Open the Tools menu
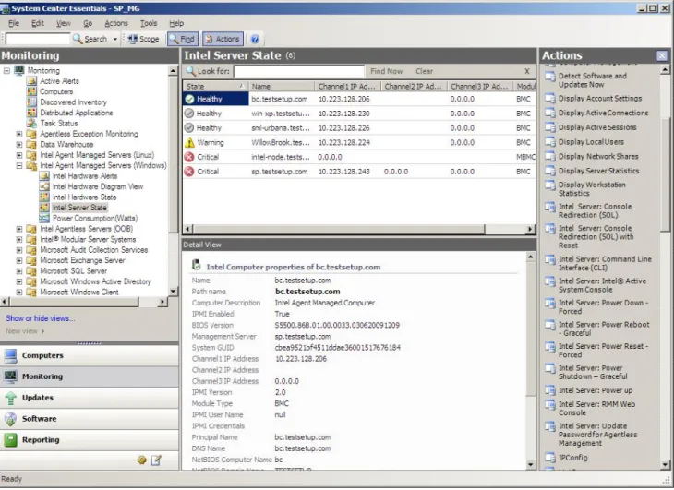The width and height of the screenshot is (674, 490). pos(149,23)
